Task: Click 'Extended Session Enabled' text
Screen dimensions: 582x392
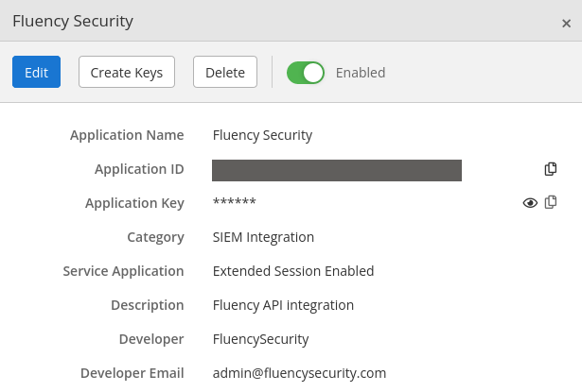Action: [x=293, y=271]
